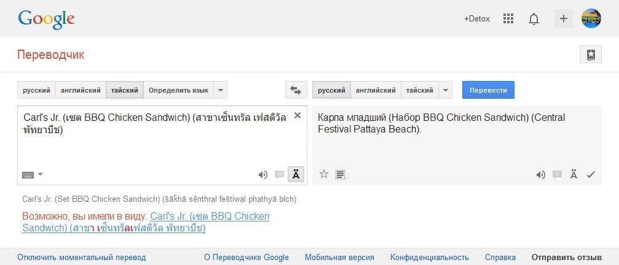Save translation to phrasebook star
The image size is (619, 265).
point(324,174)
